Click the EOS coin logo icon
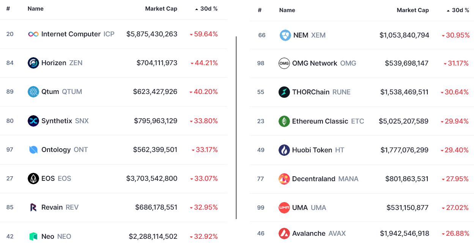474x246 pixels. tap(33, 179)
